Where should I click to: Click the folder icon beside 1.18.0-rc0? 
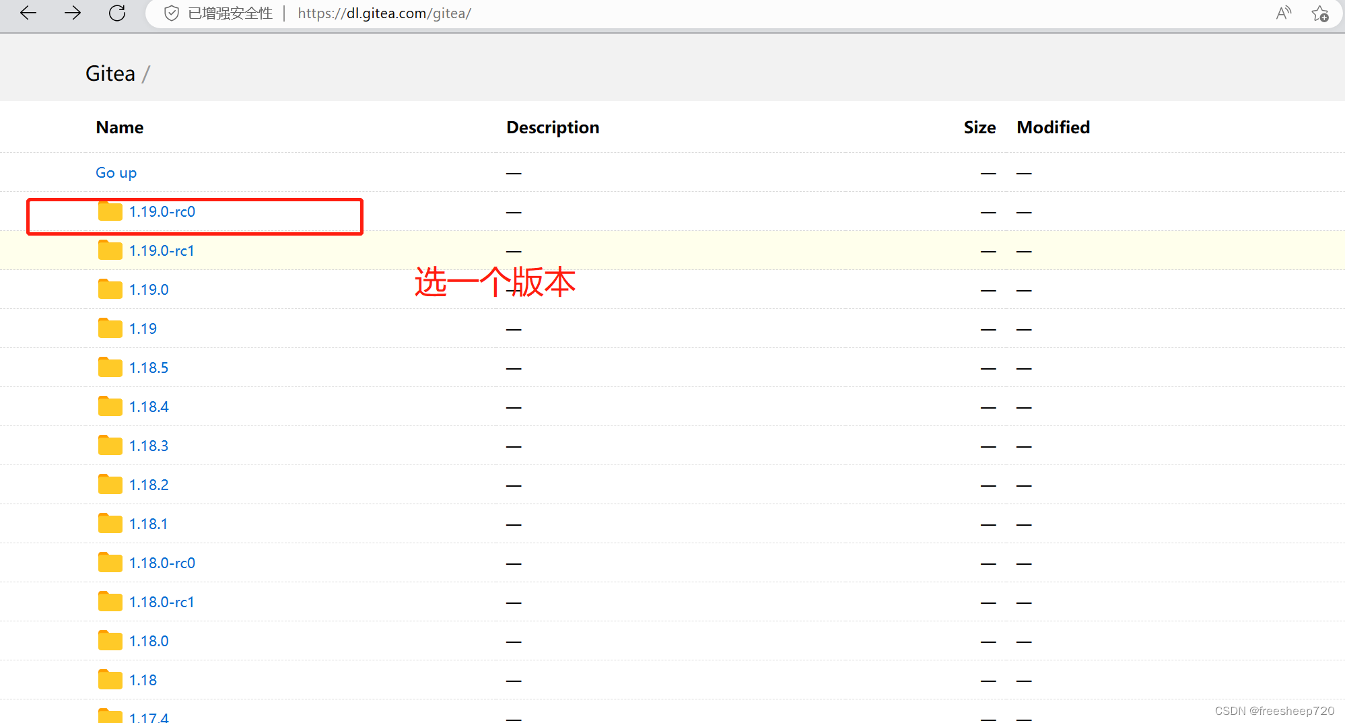(x=110, y=563)
